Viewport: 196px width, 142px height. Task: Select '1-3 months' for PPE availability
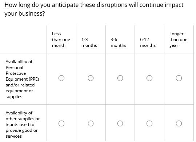91,78
